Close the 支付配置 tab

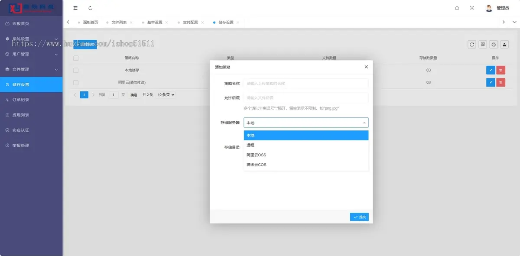[202, 22]
